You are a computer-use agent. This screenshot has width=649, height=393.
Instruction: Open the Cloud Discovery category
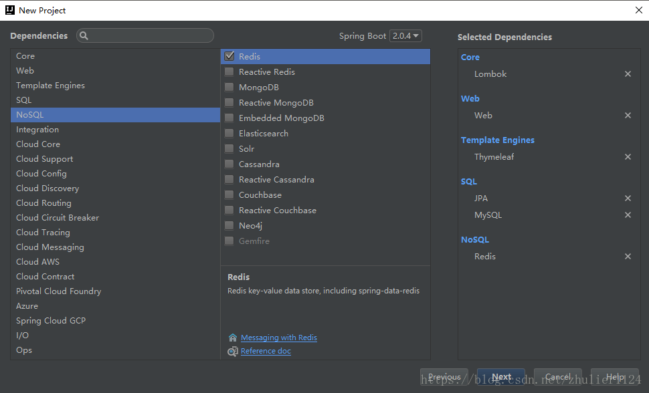click(x=48, y=188)
